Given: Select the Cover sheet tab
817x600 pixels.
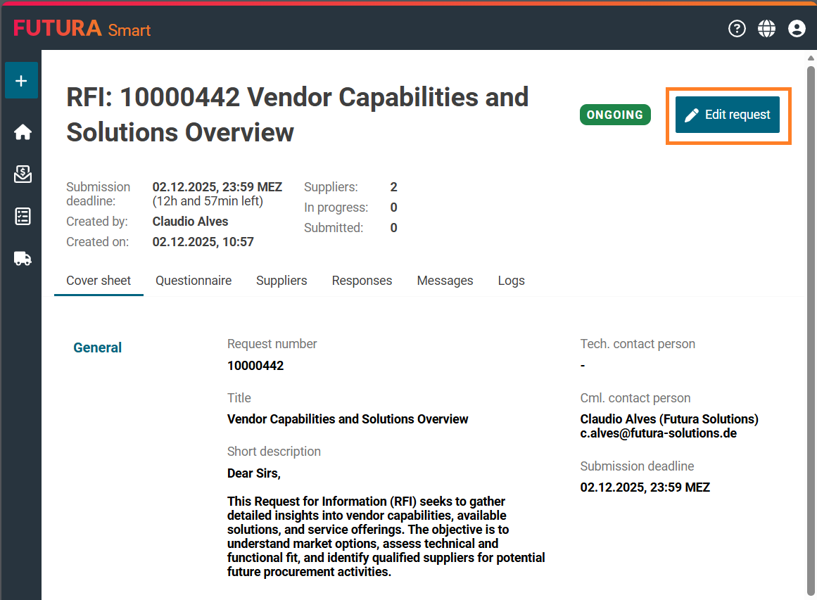Looking at the screenshot, I should pos(99,281).
